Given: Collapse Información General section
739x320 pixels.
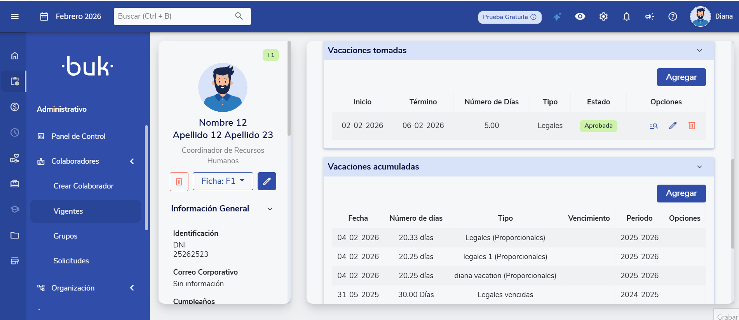Looking at the screenshot, I should tap(270, 209).
